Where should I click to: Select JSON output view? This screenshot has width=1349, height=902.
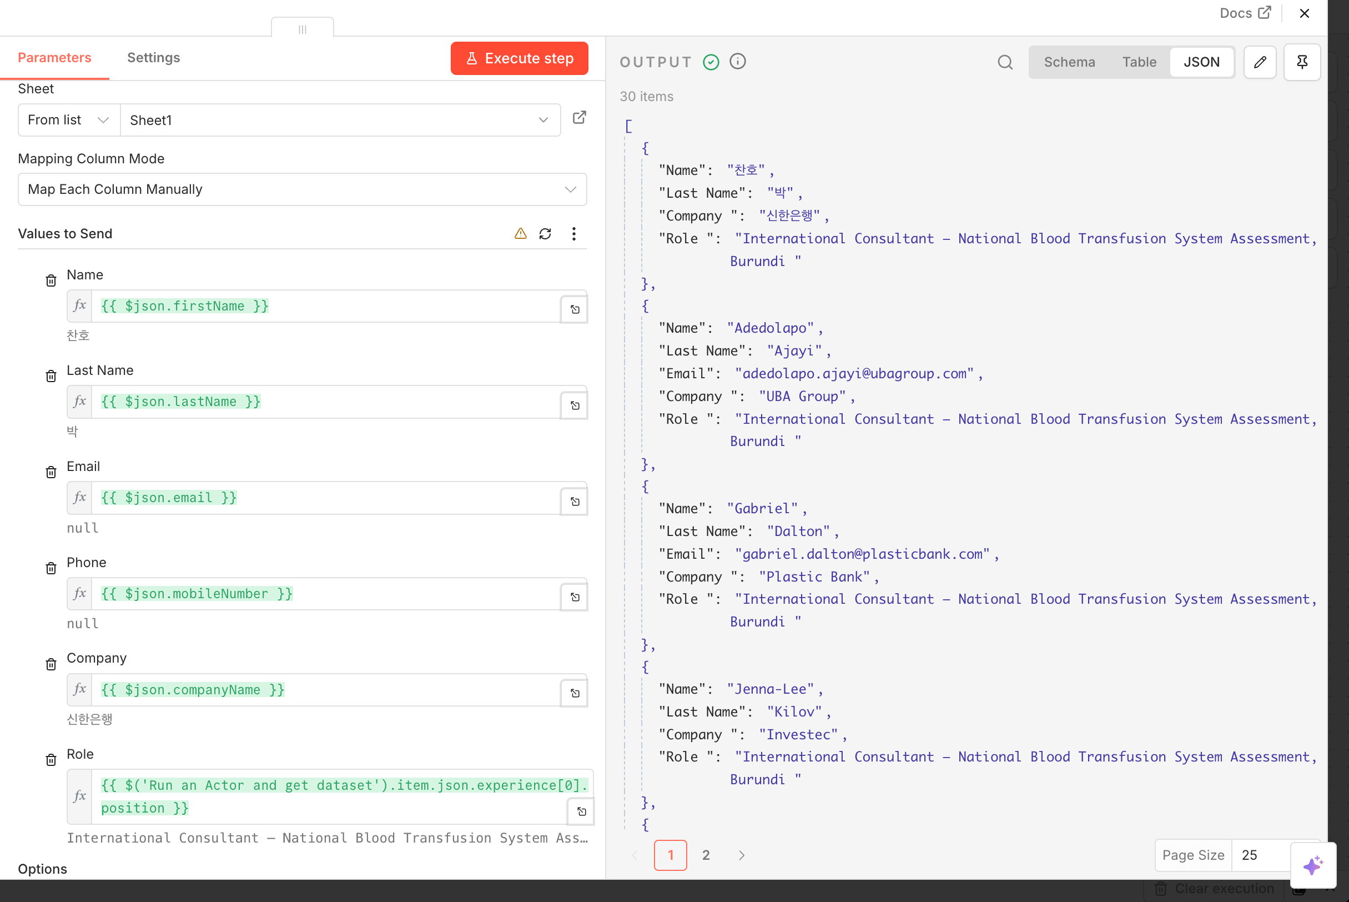coord(1201,62)
